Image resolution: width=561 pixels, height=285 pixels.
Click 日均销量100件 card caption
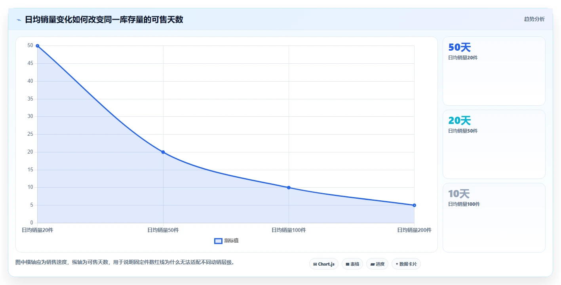[x=464, y=204]
